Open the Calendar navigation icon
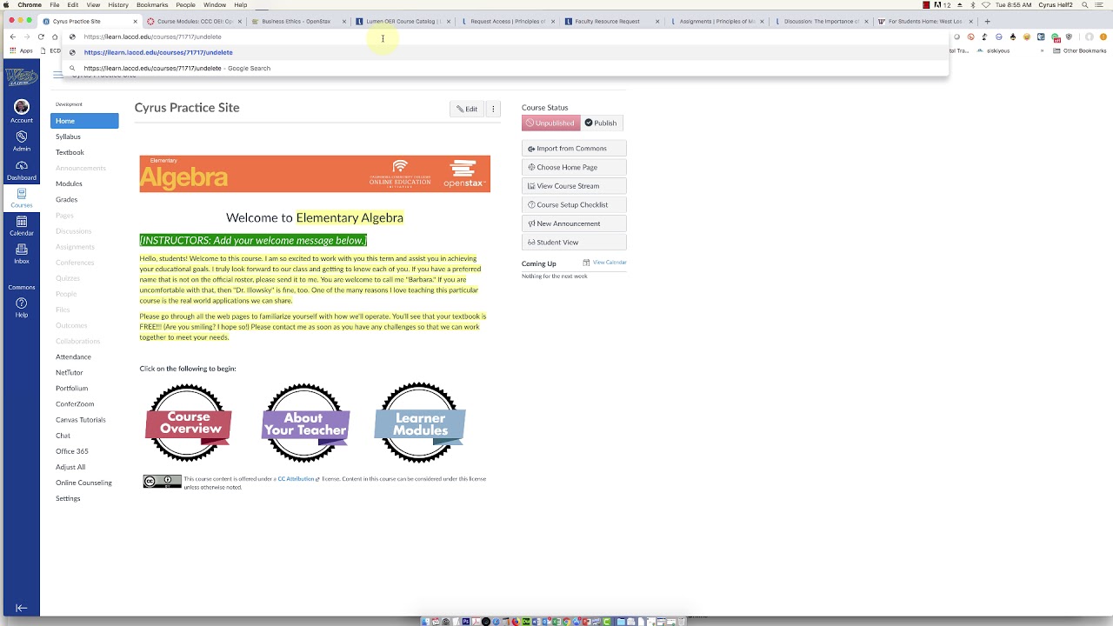Image resolution: width=1113 pixels, height=626 pixels. tap(21, 226)
